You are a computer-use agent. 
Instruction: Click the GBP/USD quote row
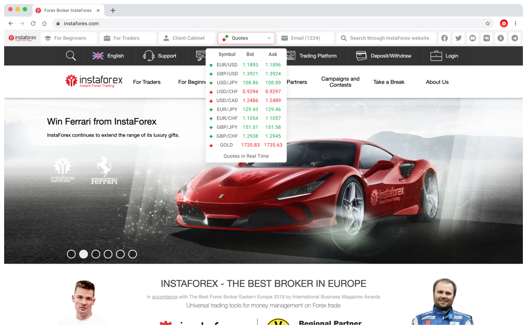[x=246, y=74]
